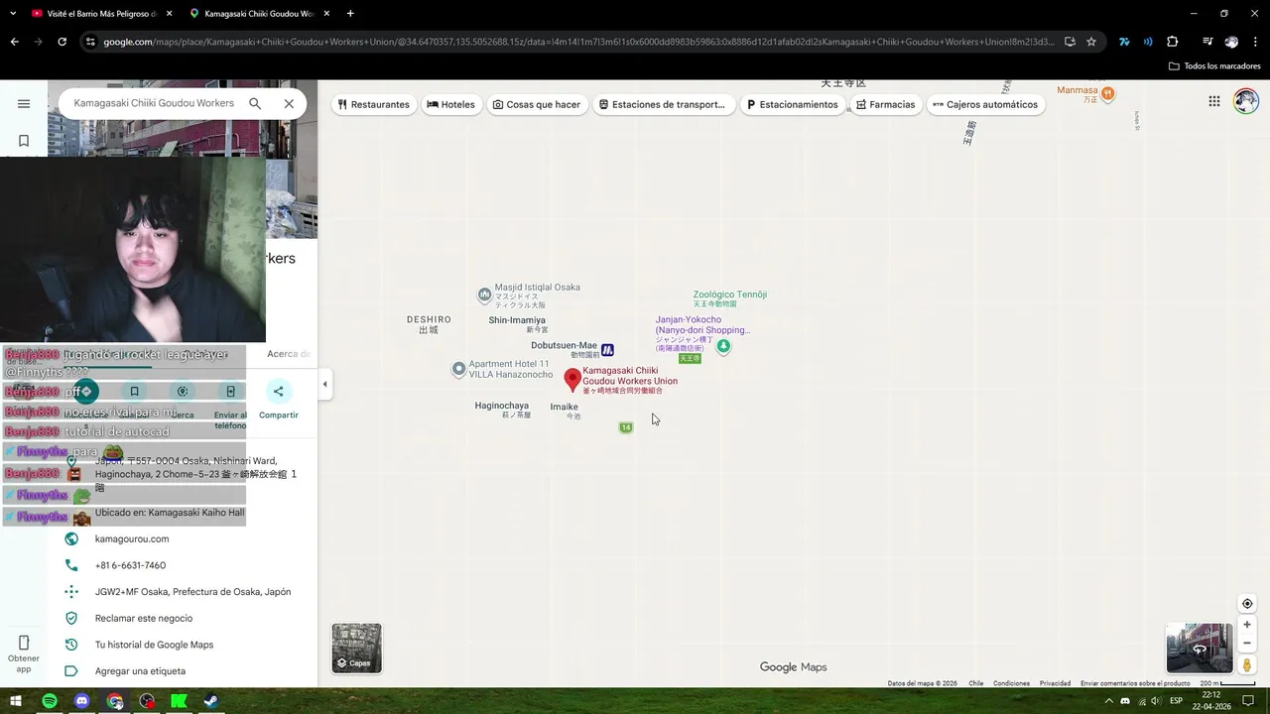Bookmark this page with the star

[x=1091, y=42]
